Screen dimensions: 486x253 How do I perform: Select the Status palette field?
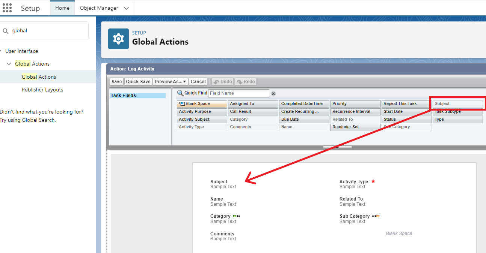coord(406,120)
